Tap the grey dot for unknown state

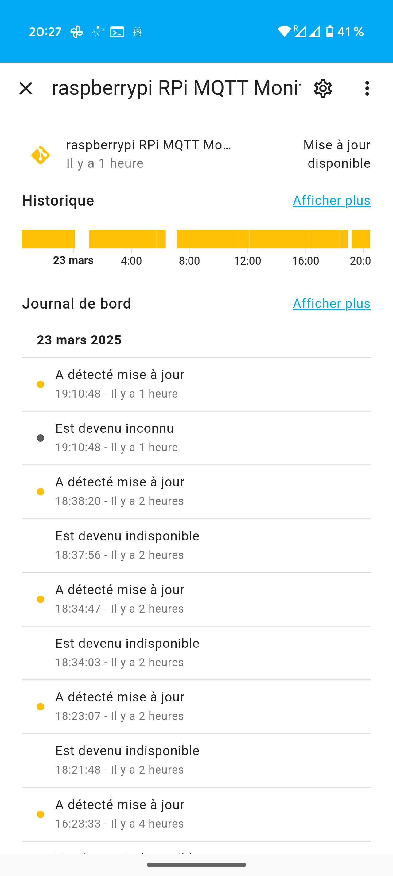pyautogui.click(x=41, y=438)
